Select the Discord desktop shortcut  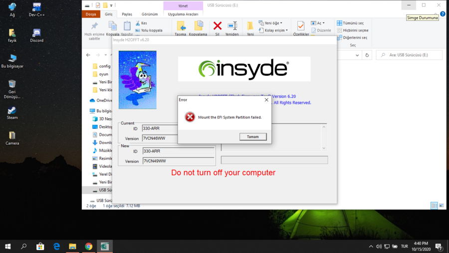36,35
